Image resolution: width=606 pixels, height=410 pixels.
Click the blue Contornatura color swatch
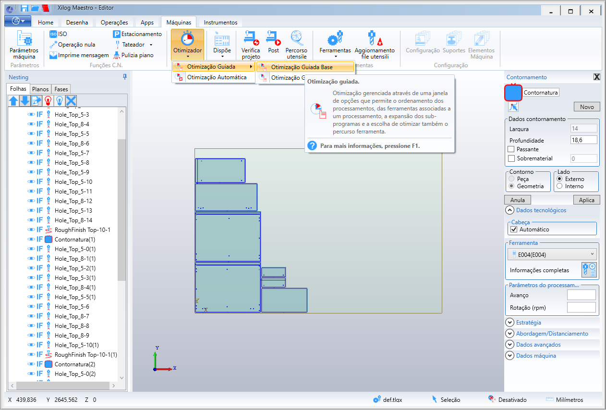513,92
